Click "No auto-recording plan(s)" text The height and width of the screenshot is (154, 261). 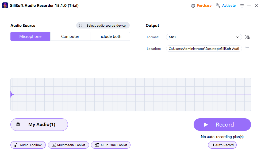click(x=222, y=137)
